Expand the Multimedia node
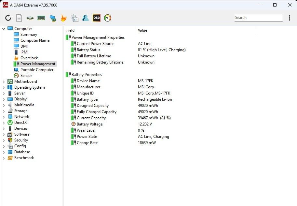Viewport: 297px width, 206px height. [x=4, y=105]
